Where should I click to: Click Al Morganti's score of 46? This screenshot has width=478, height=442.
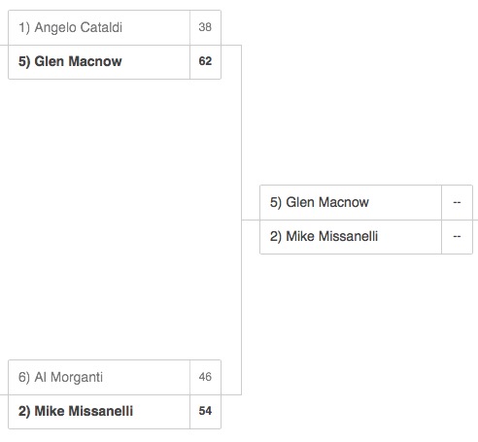click(x=205, y=377)
